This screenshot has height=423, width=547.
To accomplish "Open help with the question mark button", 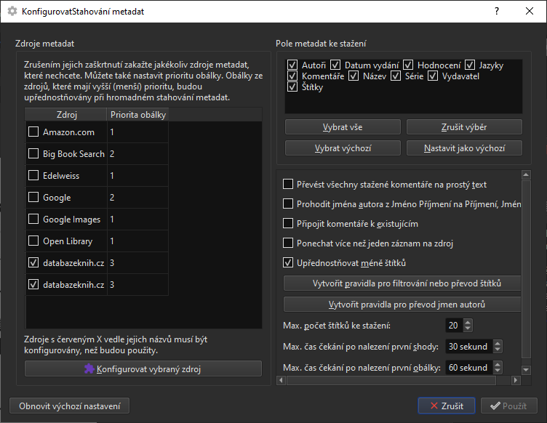I will point(497,12).
